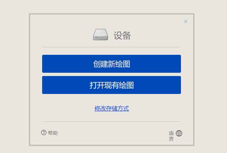The height and width of the screenshot is (153, 227).
Task: Close the storage dialog with X
Action: (186, 22)
